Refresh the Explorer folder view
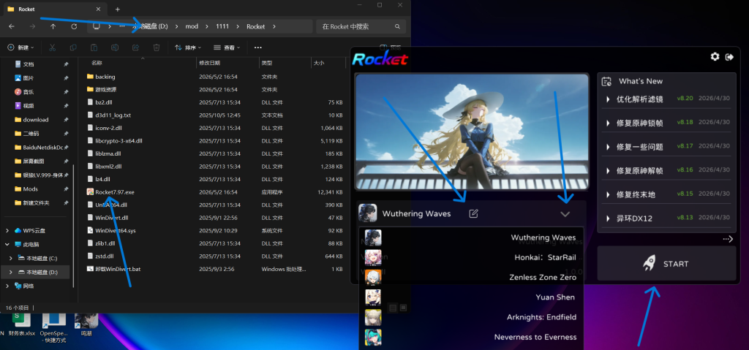The image size is (749, 350). click(x=74, y=27)
